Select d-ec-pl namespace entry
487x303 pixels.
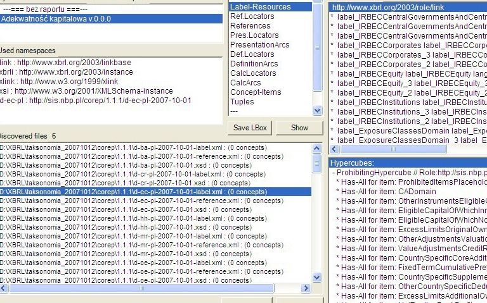(95, 101)
